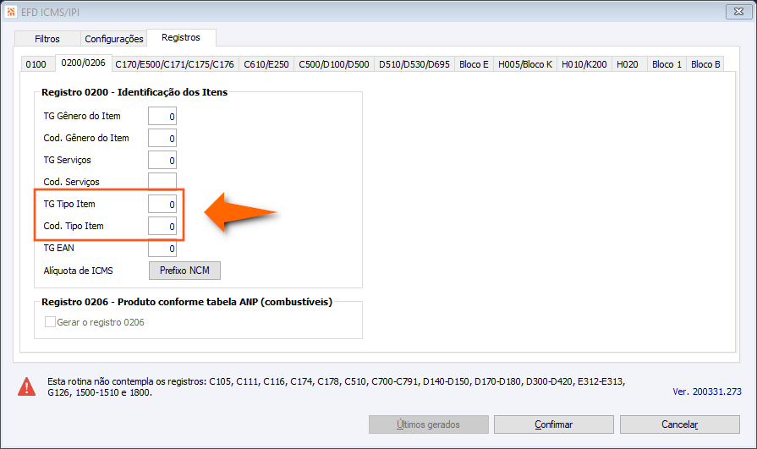757x449 pixels.
Task: Click the Registro 0206 ANP combustíveis heading
Action: [187, 302]
